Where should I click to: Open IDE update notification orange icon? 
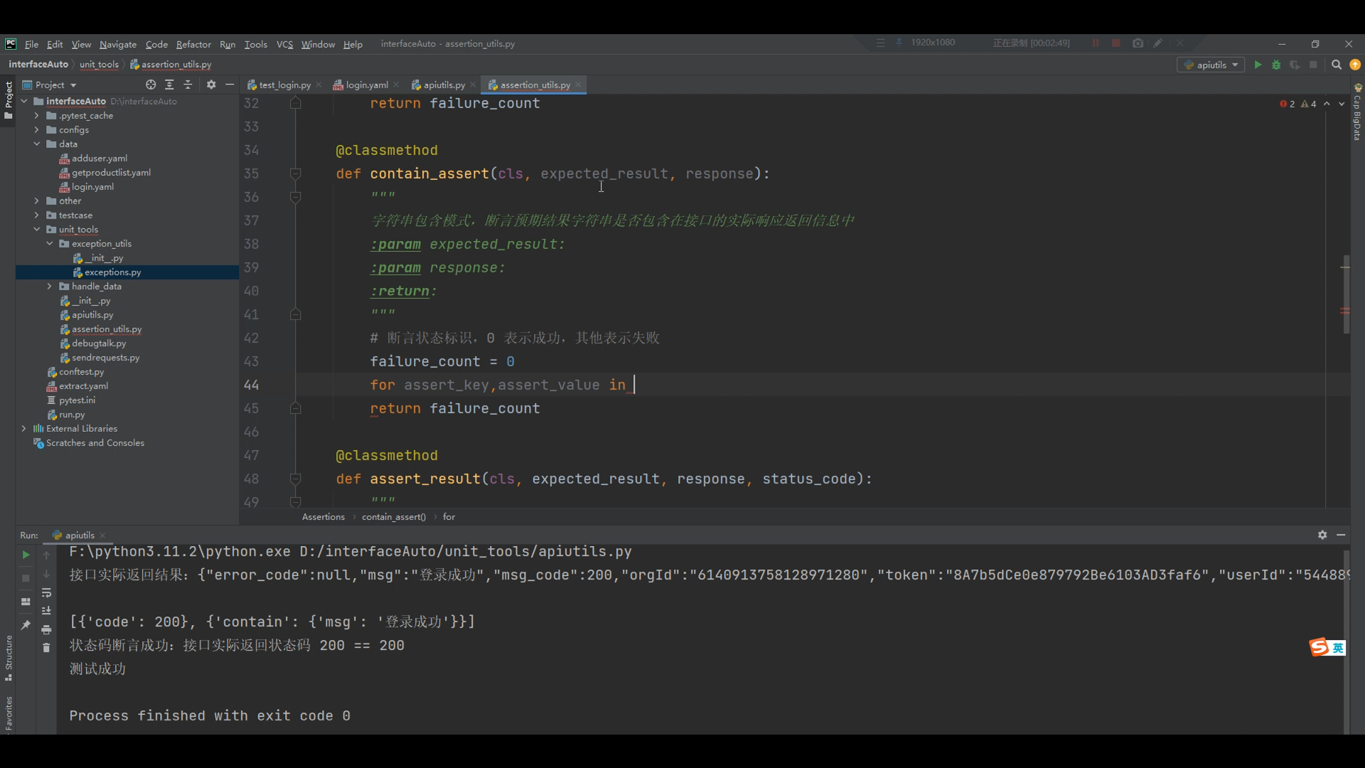1355,65
